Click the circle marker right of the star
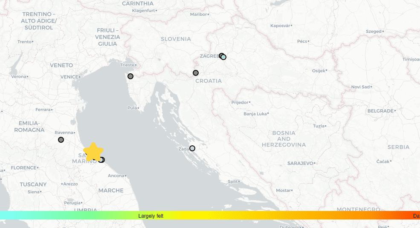This screenshot has width=420, height=228. pos(101,160)
